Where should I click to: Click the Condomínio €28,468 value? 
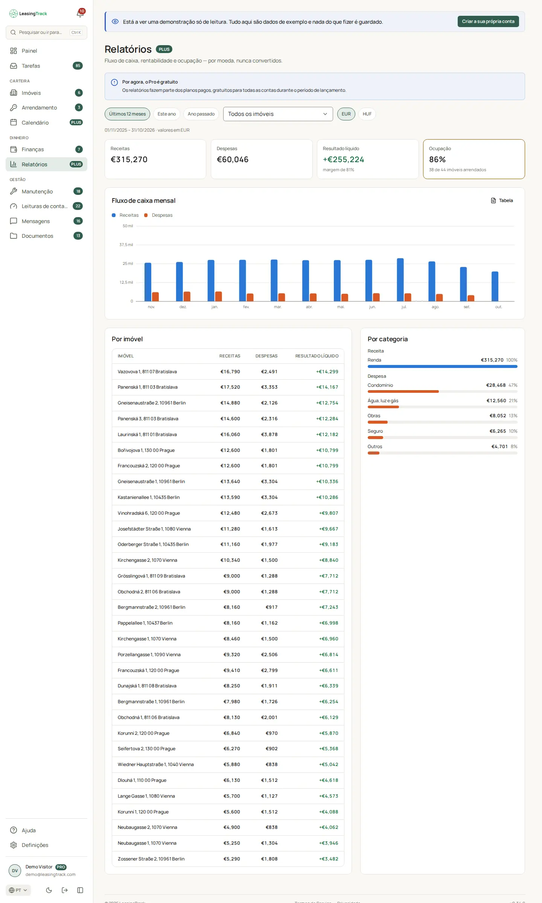(496, 385)
